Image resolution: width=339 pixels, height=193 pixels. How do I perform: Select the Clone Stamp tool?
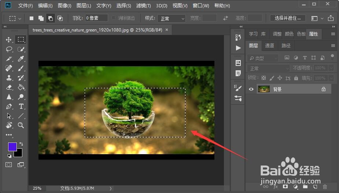[9, 78]
